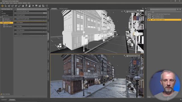Select the All category filter

(7, 11)
